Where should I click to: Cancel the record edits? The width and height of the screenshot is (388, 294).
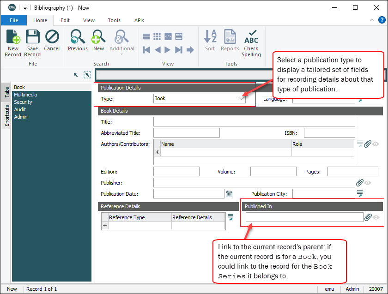[x=52, y=42]
